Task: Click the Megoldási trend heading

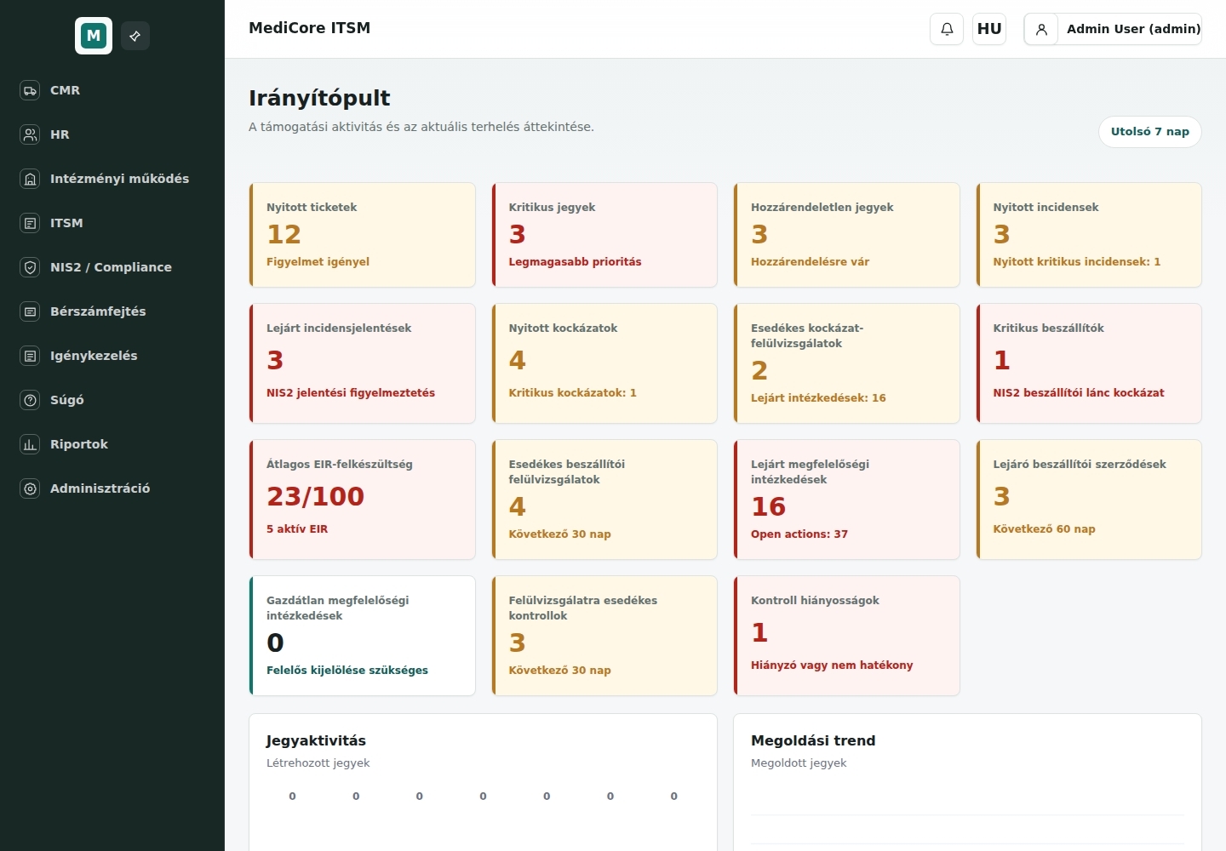Action: tap(813, 740)
